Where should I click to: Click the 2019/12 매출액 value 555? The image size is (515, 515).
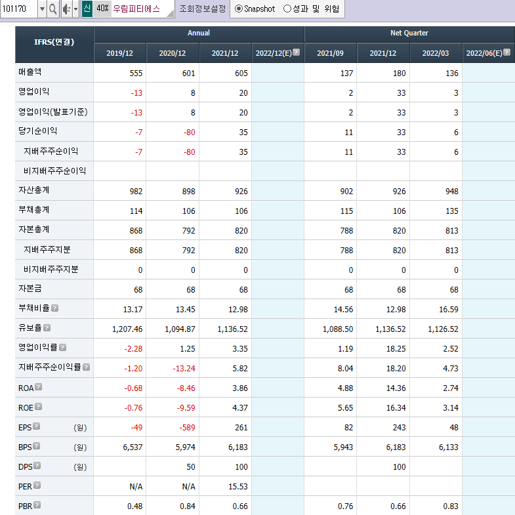click(136, 73)
